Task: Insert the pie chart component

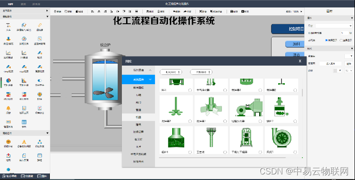Action: click(8, 82)
